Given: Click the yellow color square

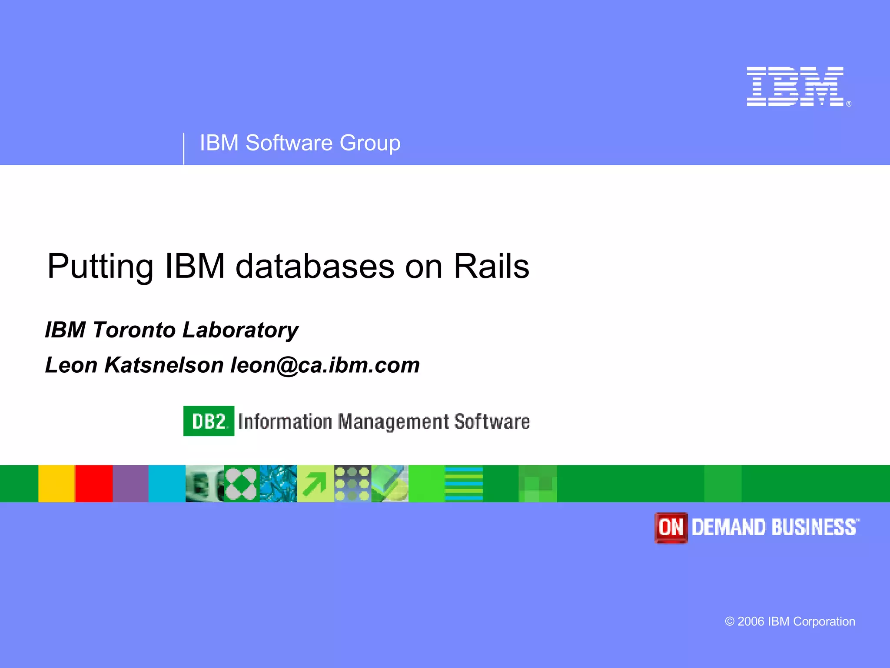Looking at the screenshot, I should click(x=56, y=484).
